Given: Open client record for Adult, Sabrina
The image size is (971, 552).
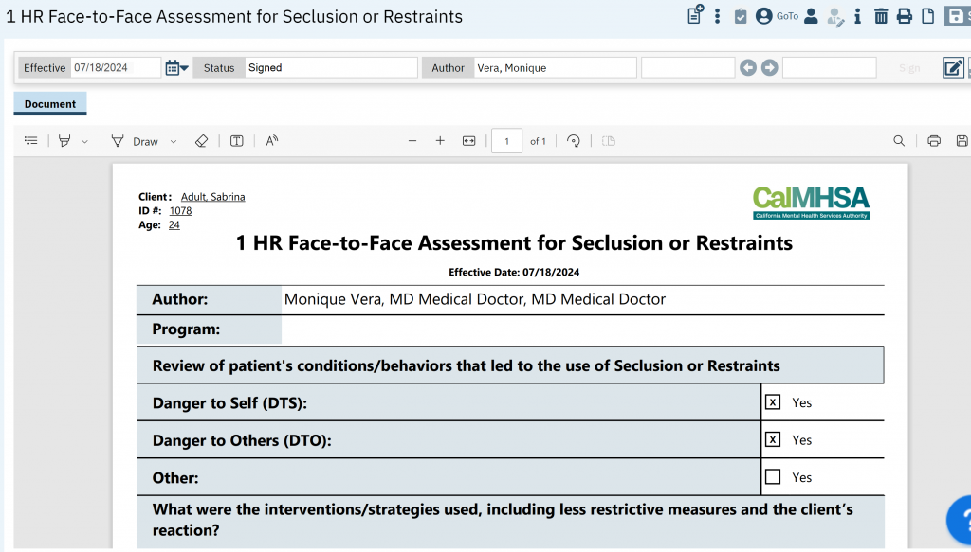Looking at the screenshot, I should pyautogui.click(x=212, y=196).
